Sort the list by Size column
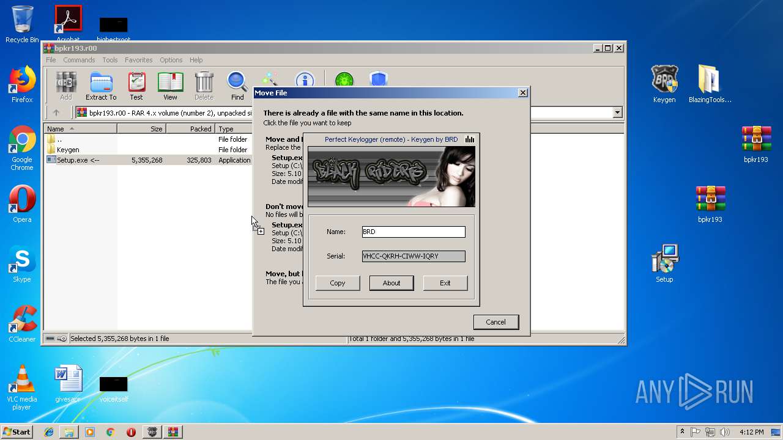Viewport: 783px width, 440px height. click(x=142, y=129)
